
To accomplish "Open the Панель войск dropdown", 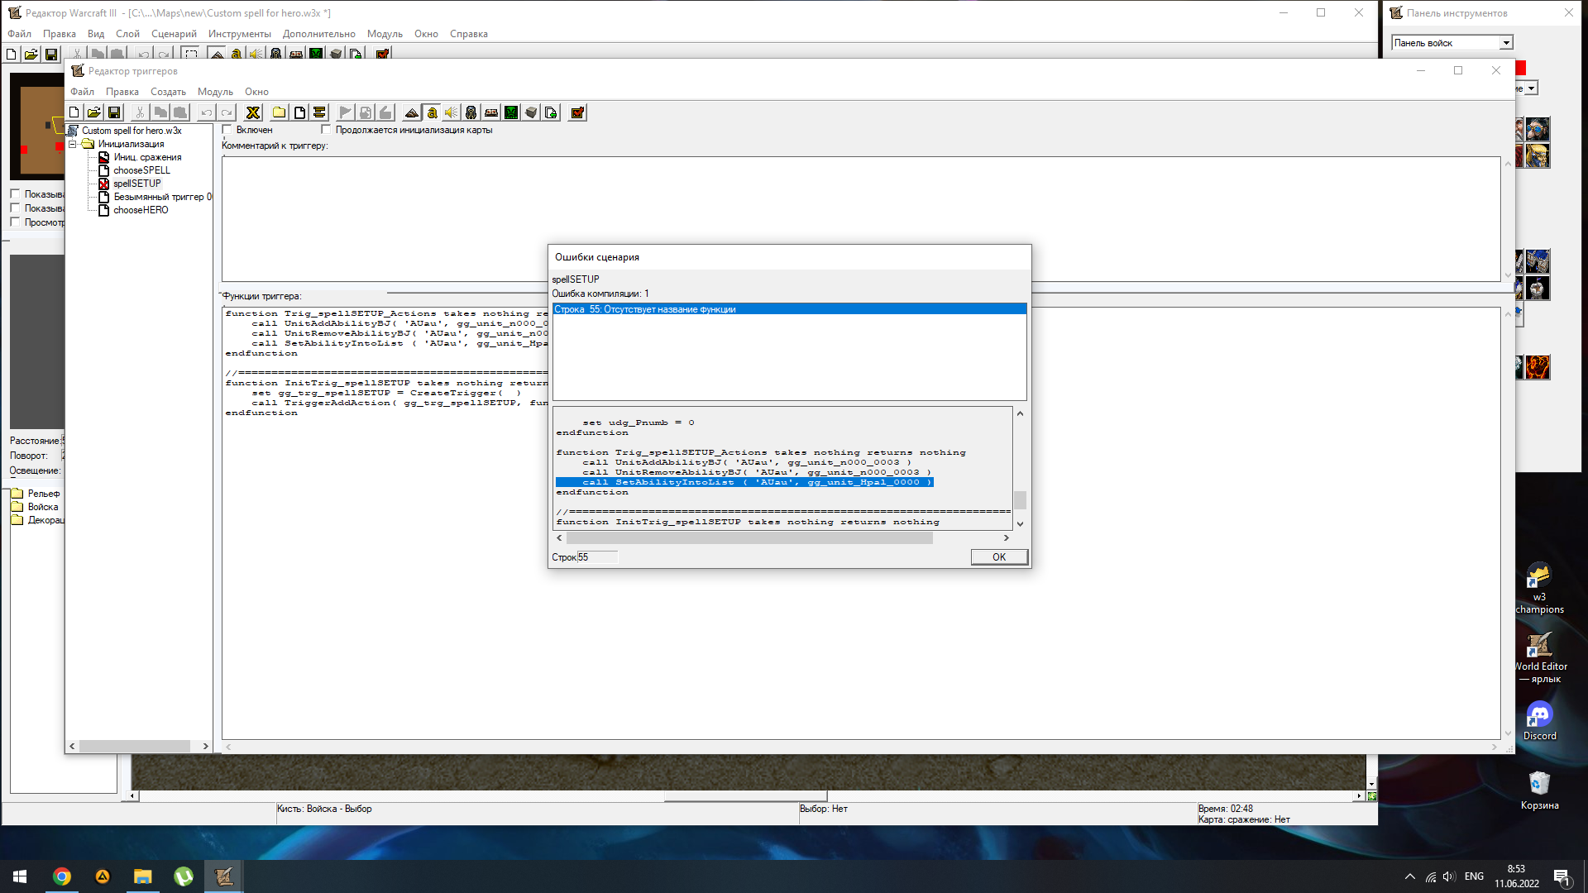I will pyautogui.click(x=1505, y=43).
